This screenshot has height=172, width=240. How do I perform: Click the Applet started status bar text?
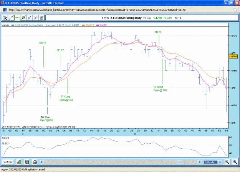[x=23, y=169]
